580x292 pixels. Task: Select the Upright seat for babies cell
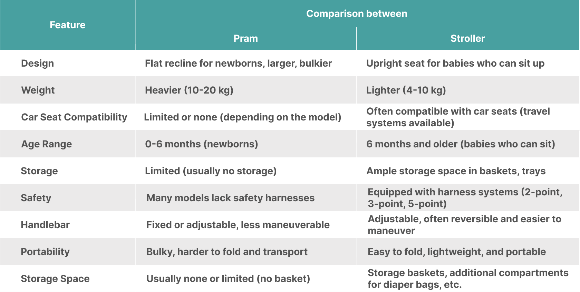(455, 64)
